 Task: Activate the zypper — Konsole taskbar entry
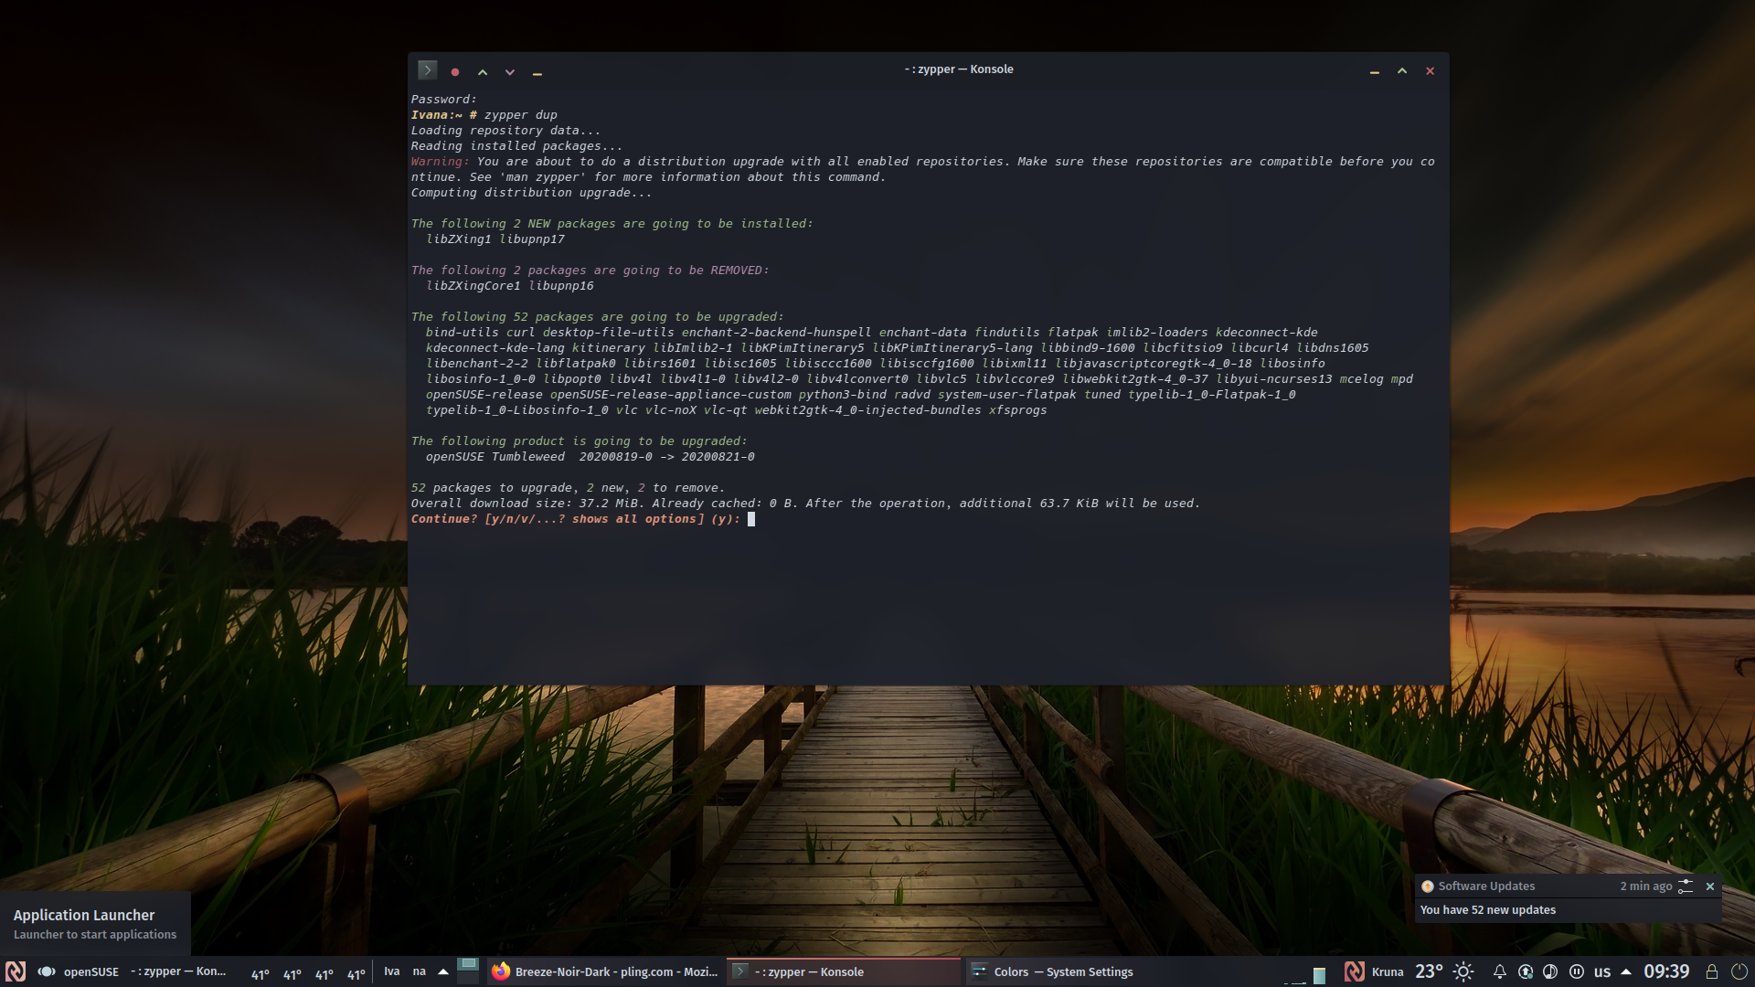[x=845, y=971]
